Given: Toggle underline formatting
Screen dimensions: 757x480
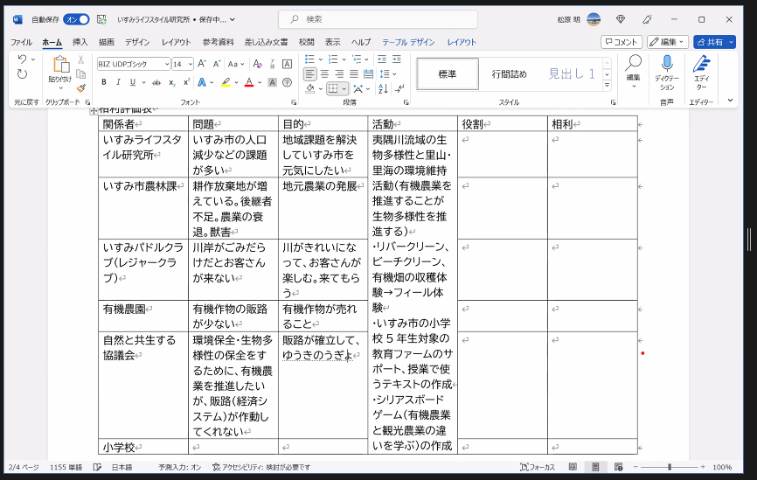Looking at the screenshot, I should point(132,82).
